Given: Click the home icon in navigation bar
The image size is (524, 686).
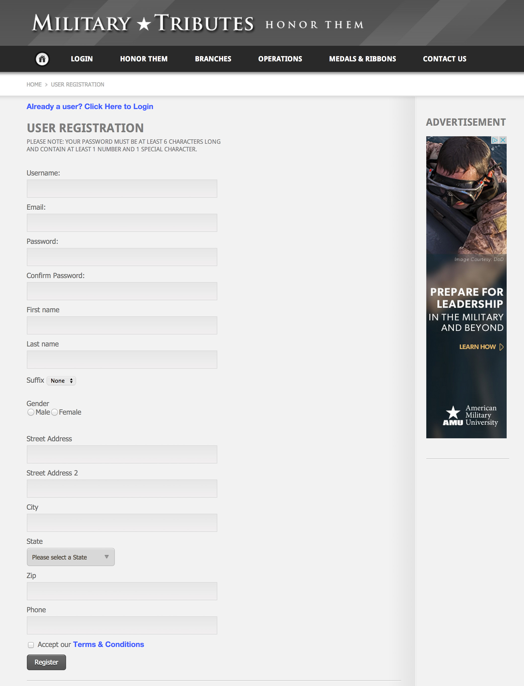Looking at the screenshot, I should tap(42, 59).
